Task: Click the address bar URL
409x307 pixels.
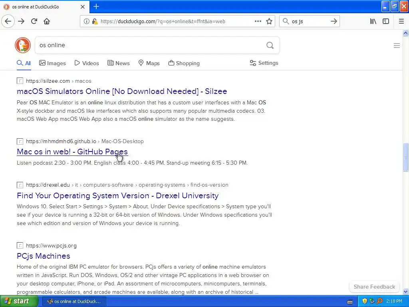Action: pos(163,22)
